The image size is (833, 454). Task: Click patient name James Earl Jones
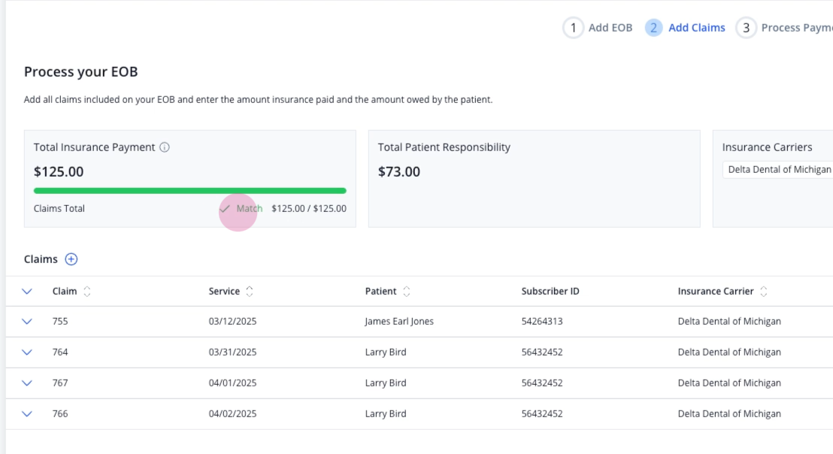point(399,321)
